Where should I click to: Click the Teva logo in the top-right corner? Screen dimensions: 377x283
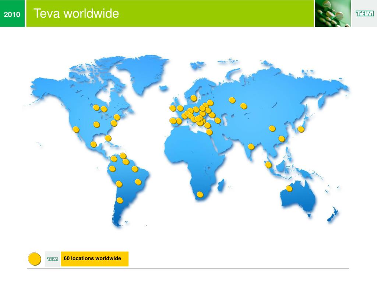coord(364,14)
